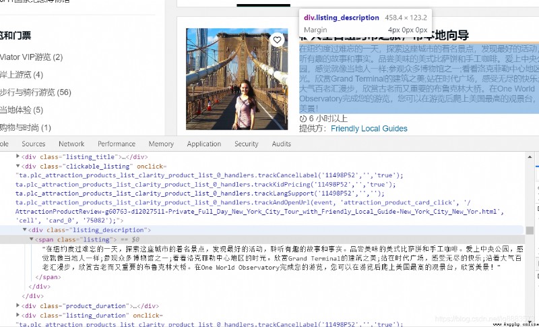Collapse the span class listing node
Screen dimensions: 539x327
tap(31, 239)
